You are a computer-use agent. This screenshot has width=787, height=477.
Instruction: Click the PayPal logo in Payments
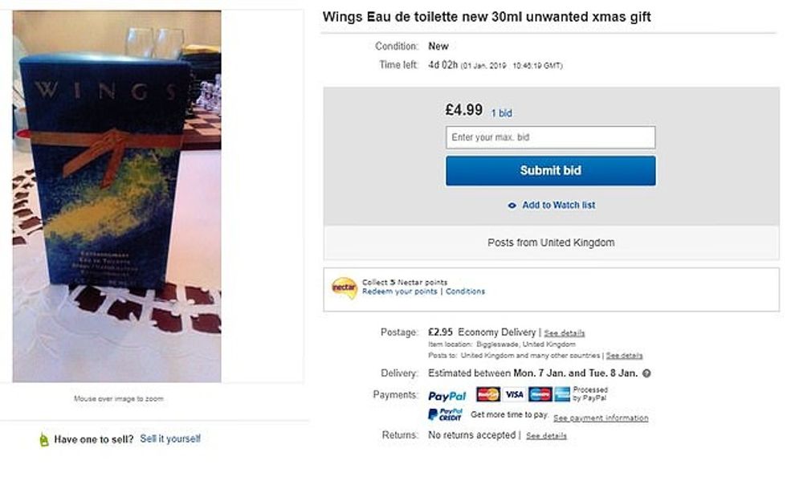coord(447,396)
